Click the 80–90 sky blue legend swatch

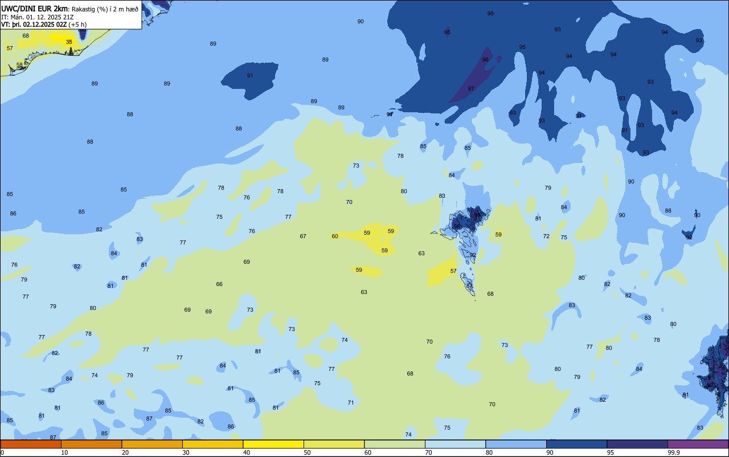[x=516, y=444]
